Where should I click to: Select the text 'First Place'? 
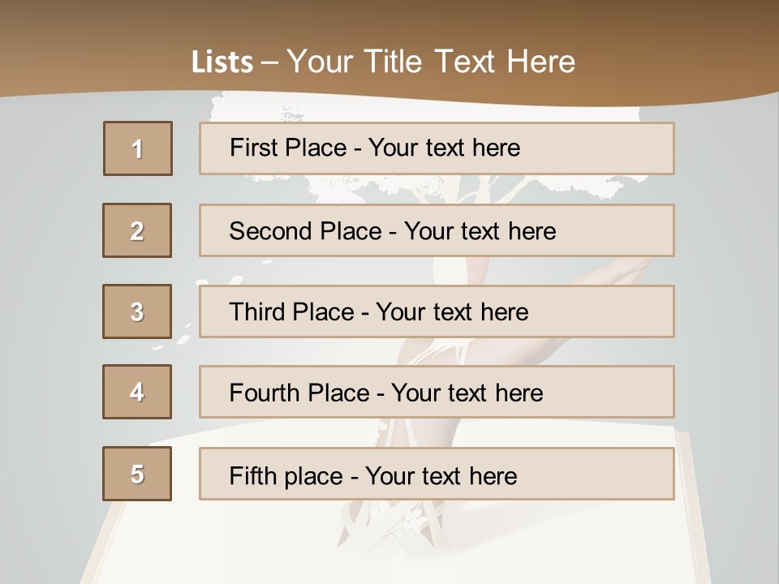[x=288, y=148]
